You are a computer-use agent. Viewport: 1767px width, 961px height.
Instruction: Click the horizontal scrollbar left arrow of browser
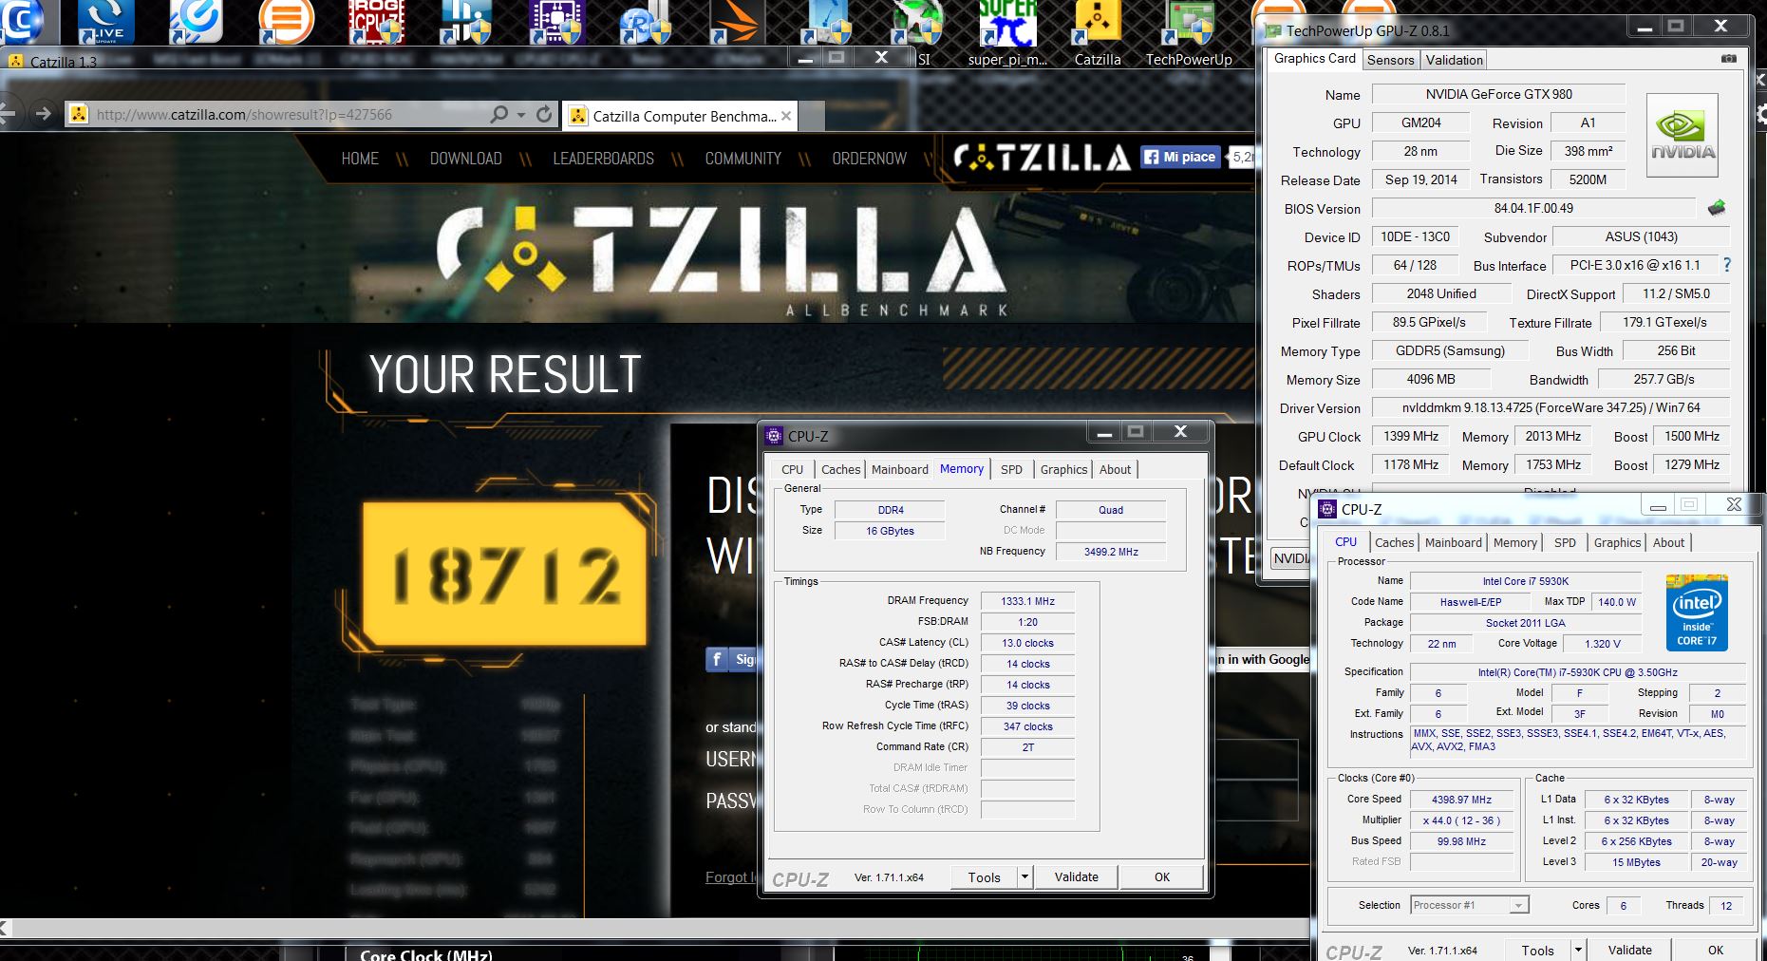click(x=6, y=928)
